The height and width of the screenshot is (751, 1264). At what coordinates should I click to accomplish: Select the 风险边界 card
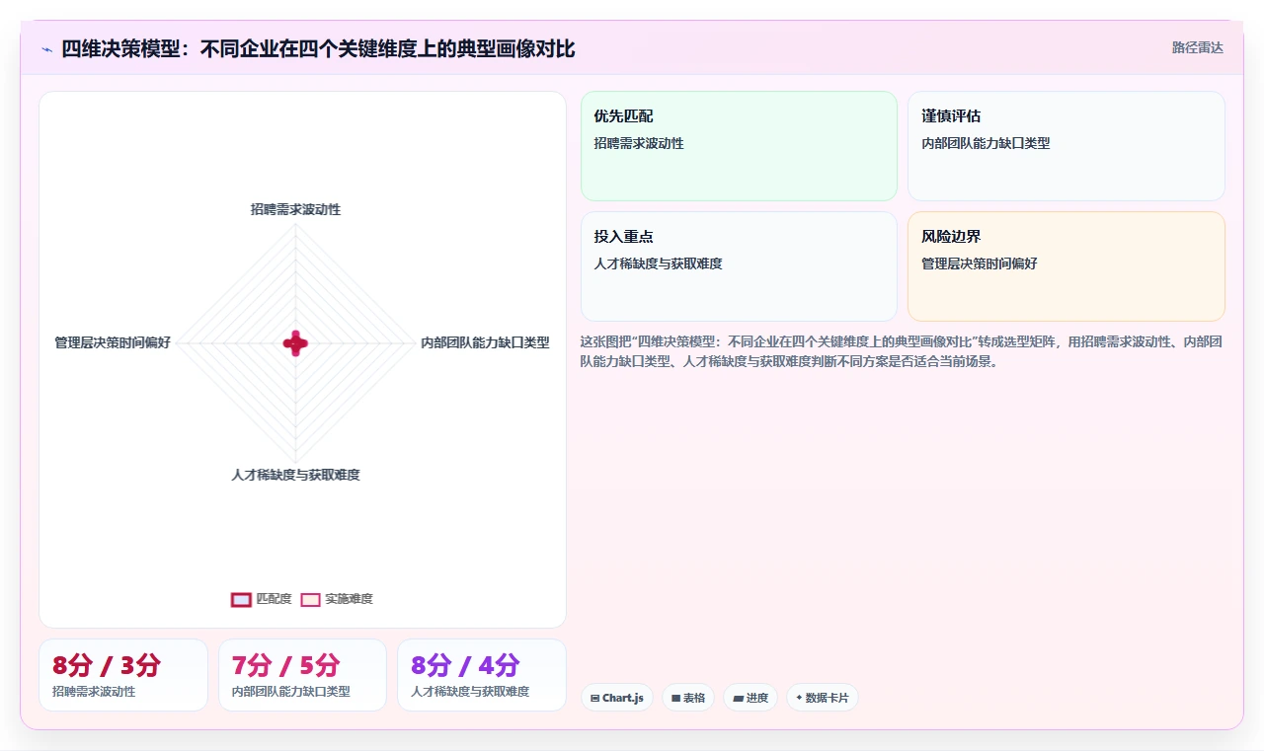1066,266
